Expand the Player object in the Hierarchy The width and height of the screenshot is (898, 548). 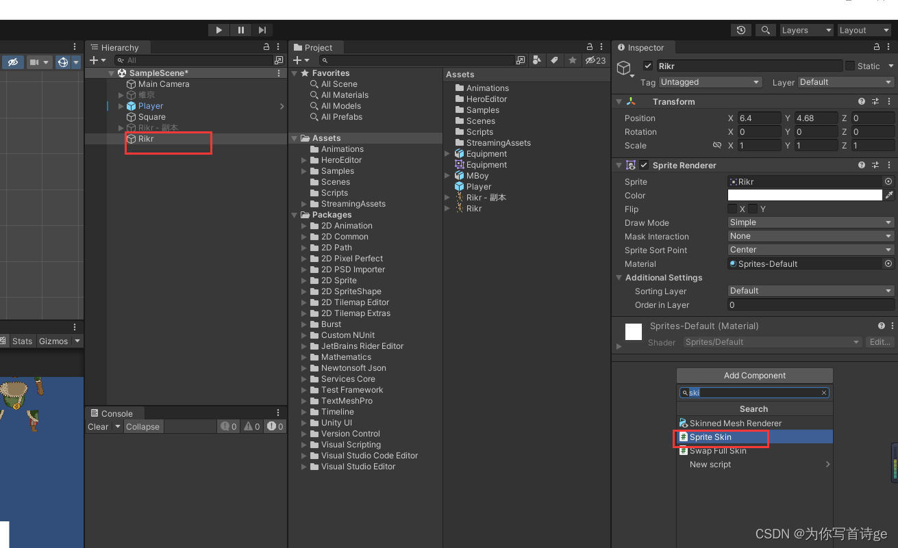tap(121, 106)
